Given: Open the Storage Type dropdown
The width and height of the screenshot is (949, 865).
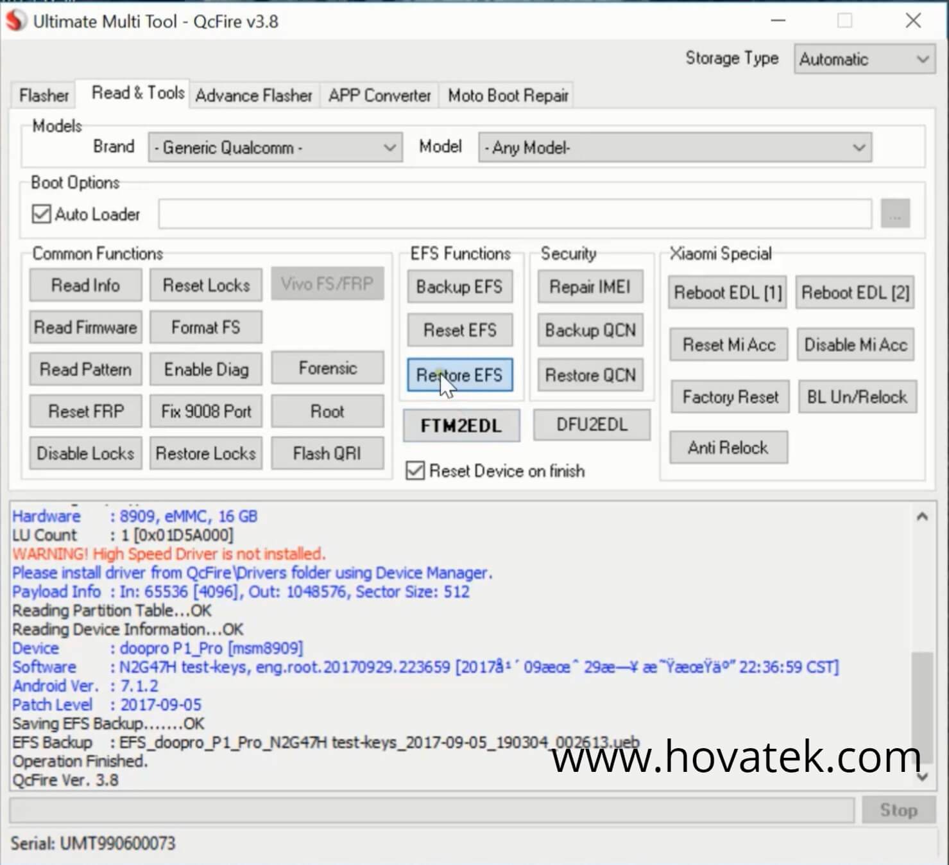Looking at the screenshot, I should pos(864,59).
